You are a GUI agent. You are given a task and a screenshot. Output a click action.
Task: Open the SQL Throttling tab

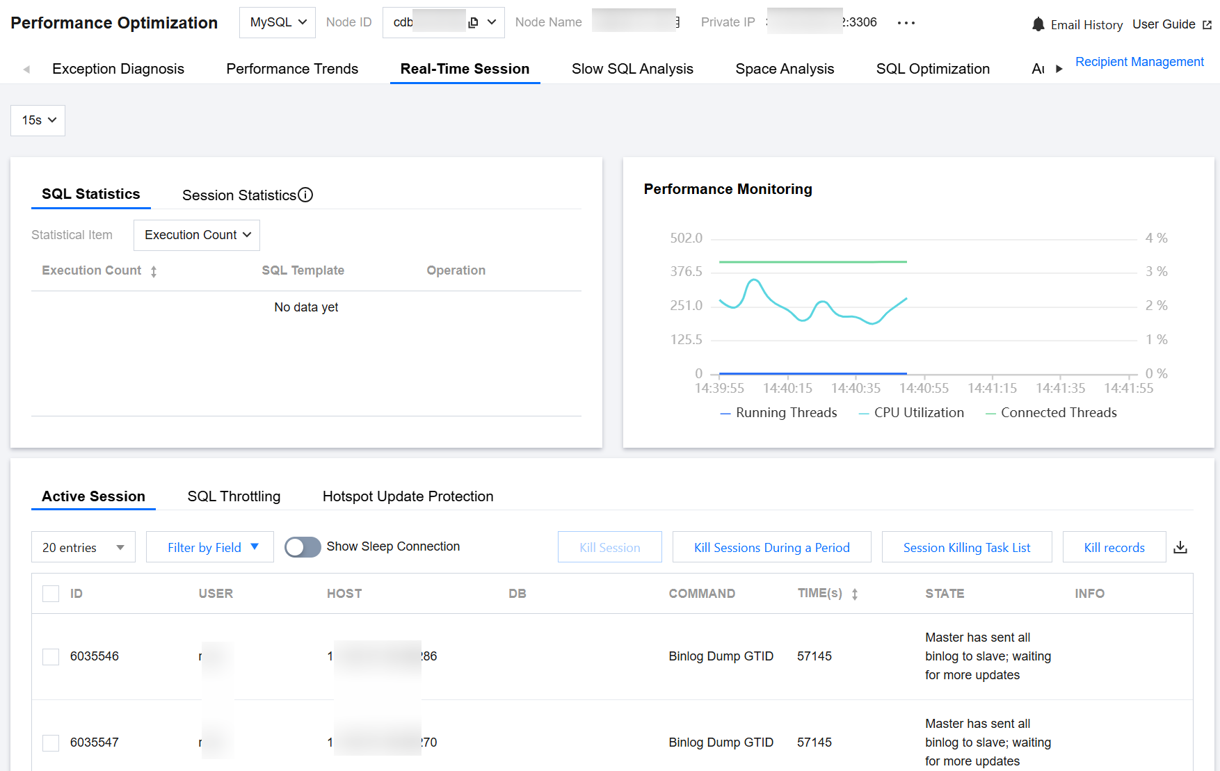(234, 496)
